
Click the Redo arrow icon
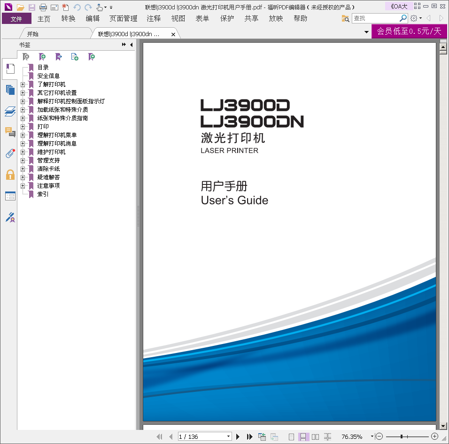click(88, 7)
